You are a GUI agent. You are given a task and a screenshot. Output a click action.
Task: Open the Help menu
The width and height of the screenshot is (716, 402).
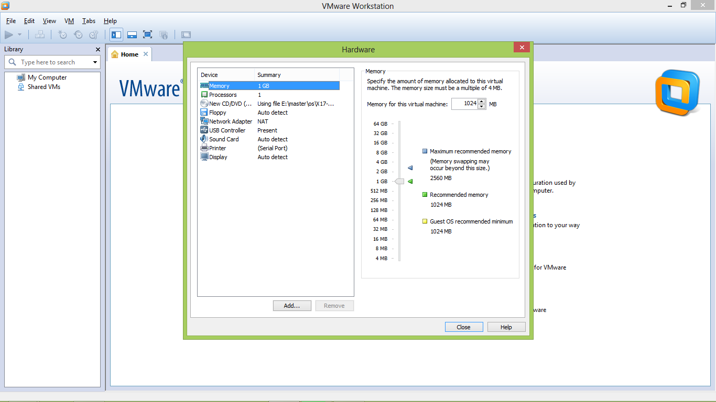point(110,21)
